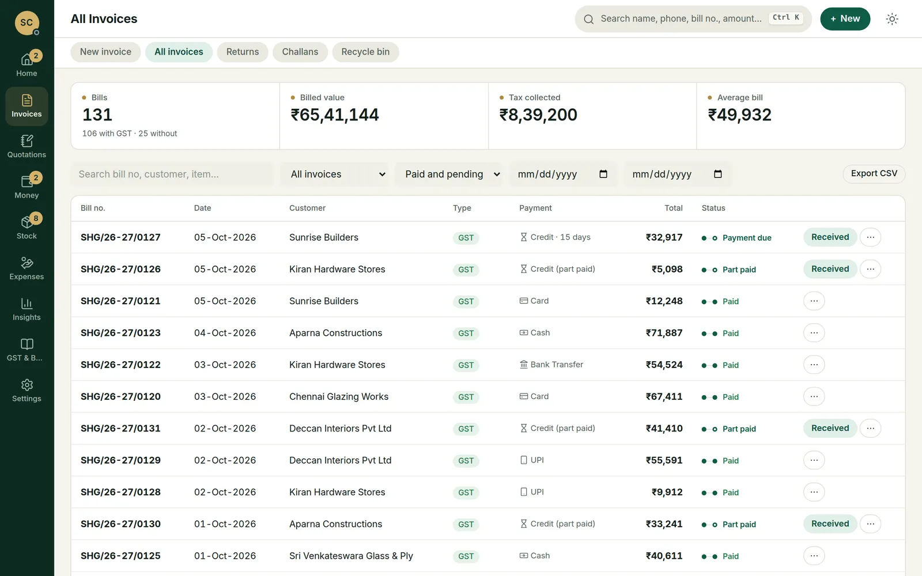Open calendar picker on first date field
922x576 pixels.
click(603, 174)
